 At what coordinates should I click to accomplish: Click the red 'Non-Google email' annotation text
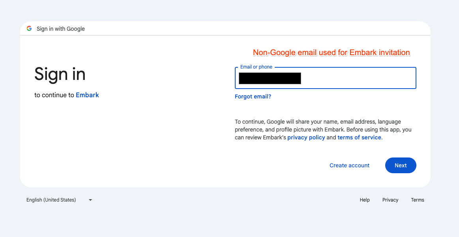tap(332, 52)
